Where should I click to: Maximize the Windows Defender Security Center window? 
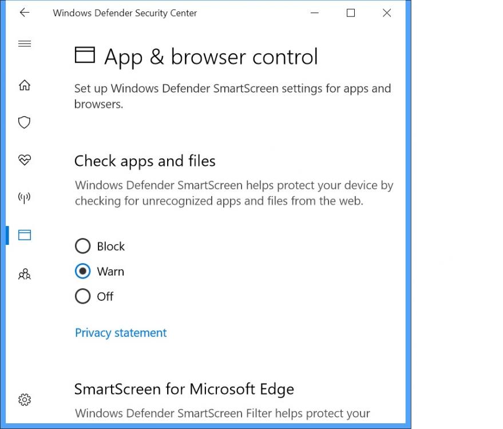[351, 13]
